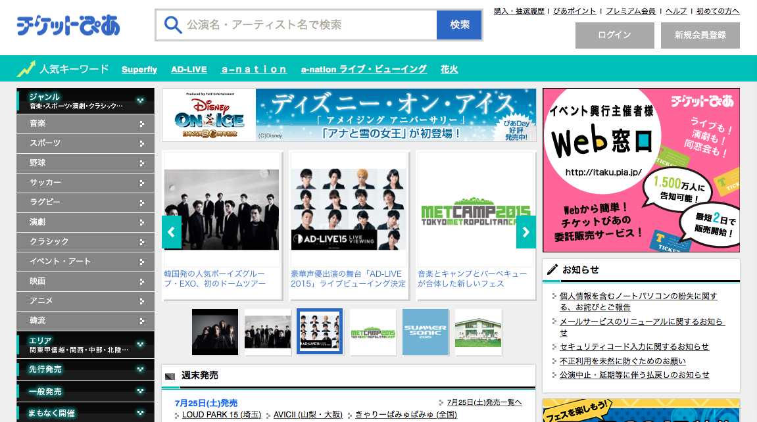Click the pencil icon beside お知らせ
The image size is (757, 422).
coord(552,270)
